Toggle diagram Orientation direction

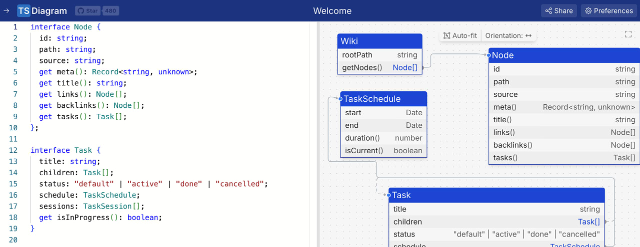508,35
